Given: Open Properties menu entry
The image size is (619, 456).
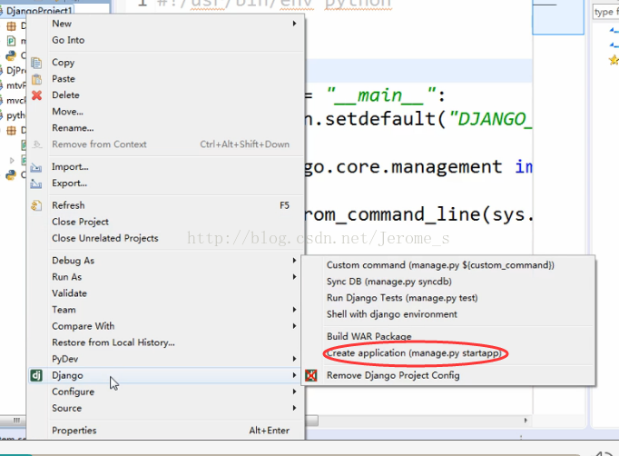Looking at the screenshot, I should (x=74, y=431).
